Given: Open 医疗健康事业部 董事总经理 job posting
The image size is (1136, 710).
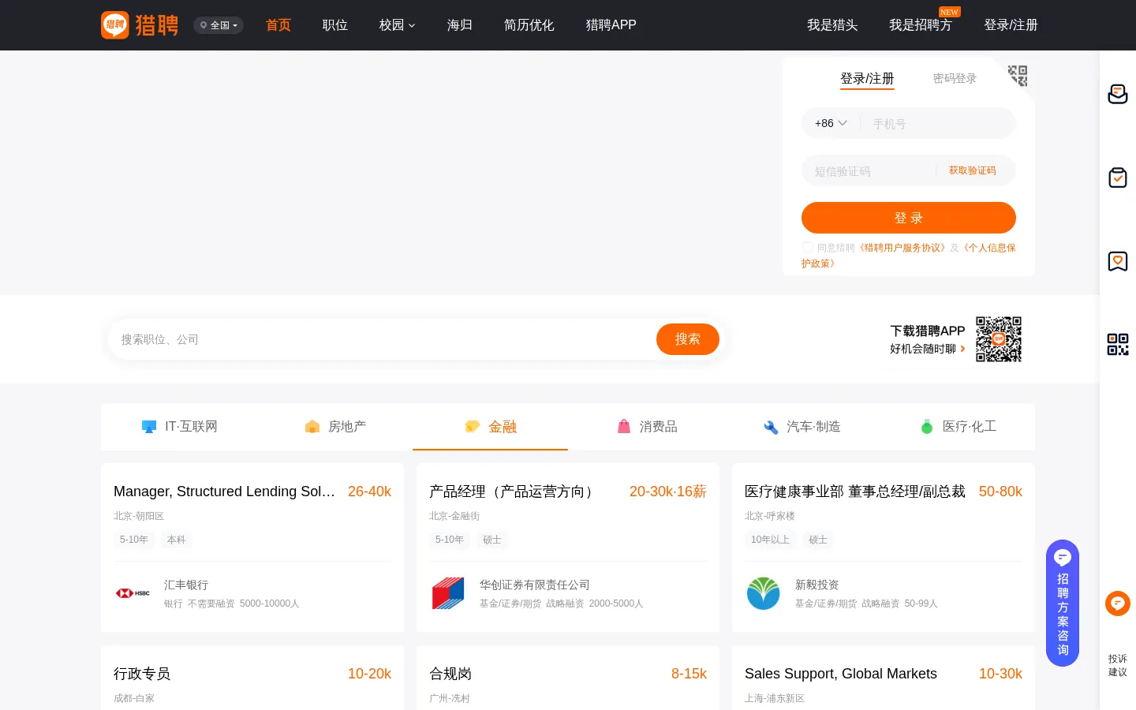Looking at the screenshot, I should point(855,491).
